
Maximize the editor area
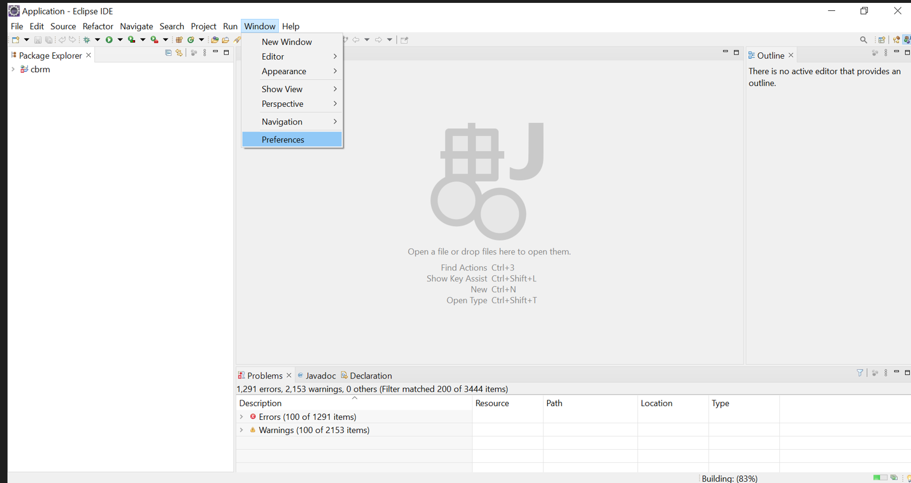[x=736, y=52]
